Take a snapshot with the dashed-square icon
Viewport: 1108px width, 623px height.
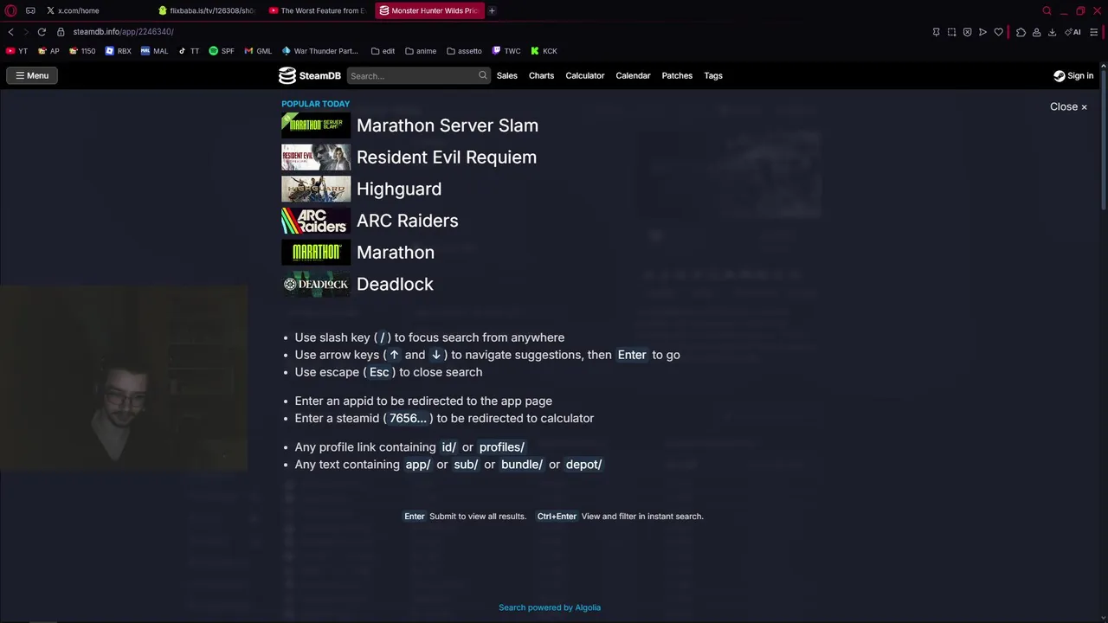pos(951,32)
